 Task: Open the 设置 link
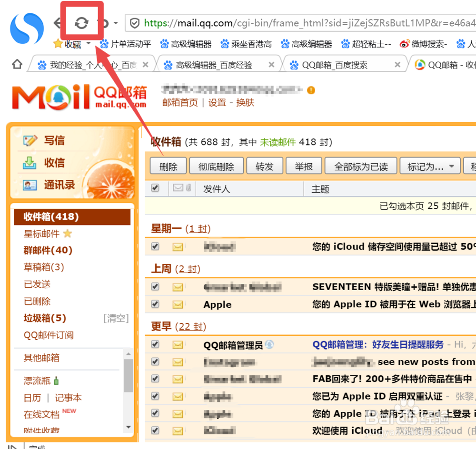217,103
